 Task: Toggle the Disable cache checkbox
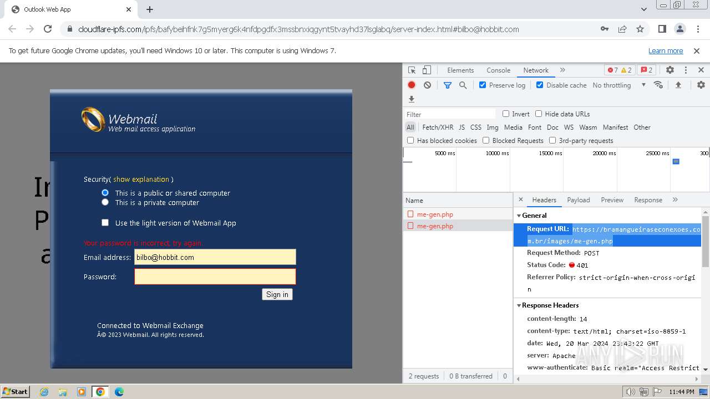tap(540, 85)
